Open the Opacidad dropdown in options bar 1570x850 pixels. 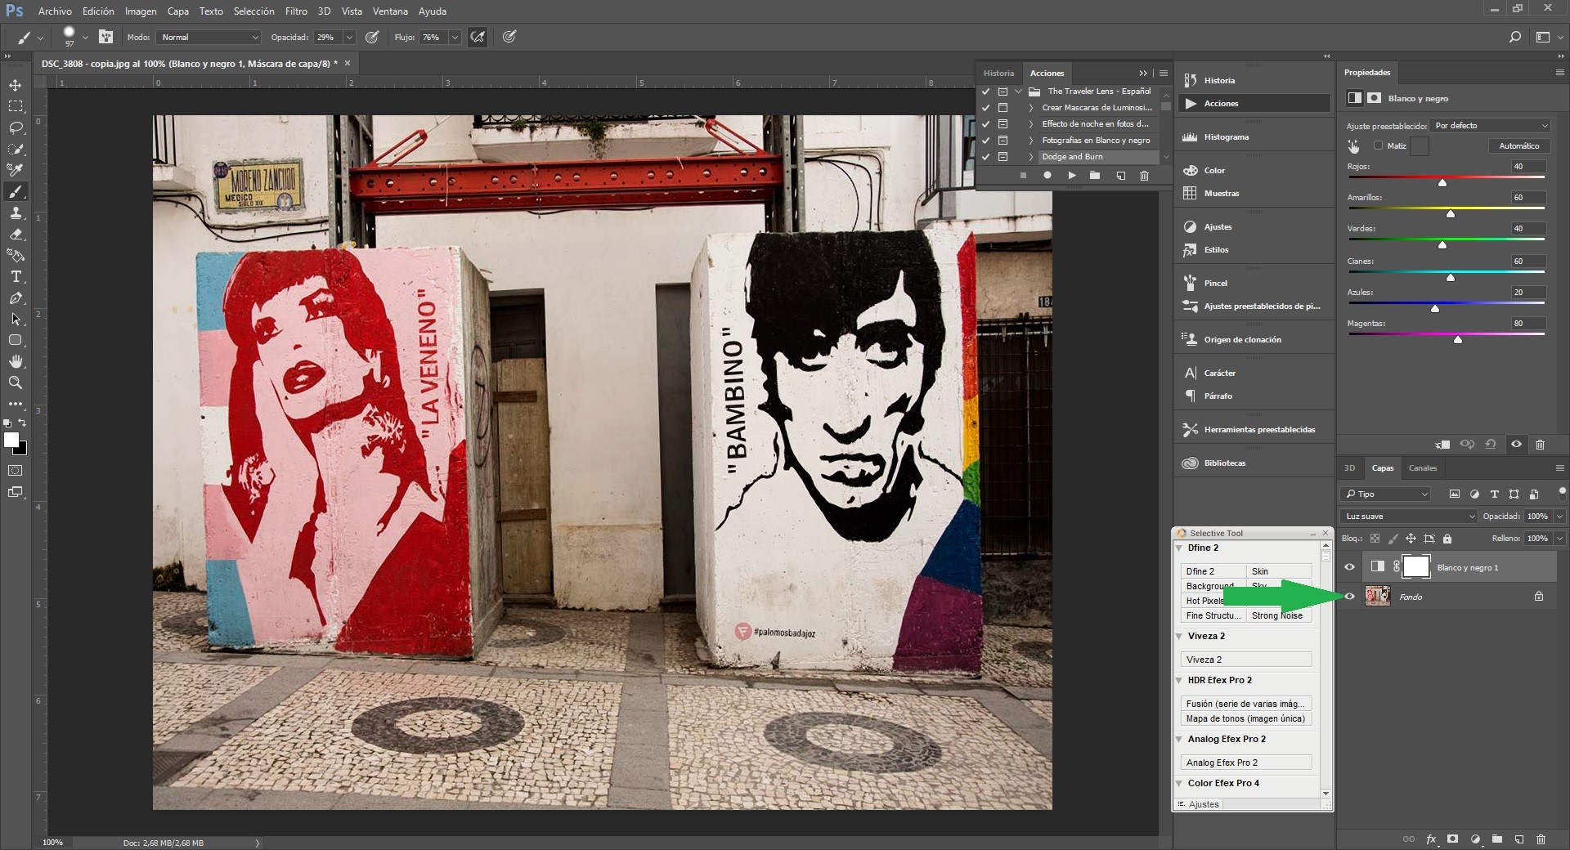[349, 37]
